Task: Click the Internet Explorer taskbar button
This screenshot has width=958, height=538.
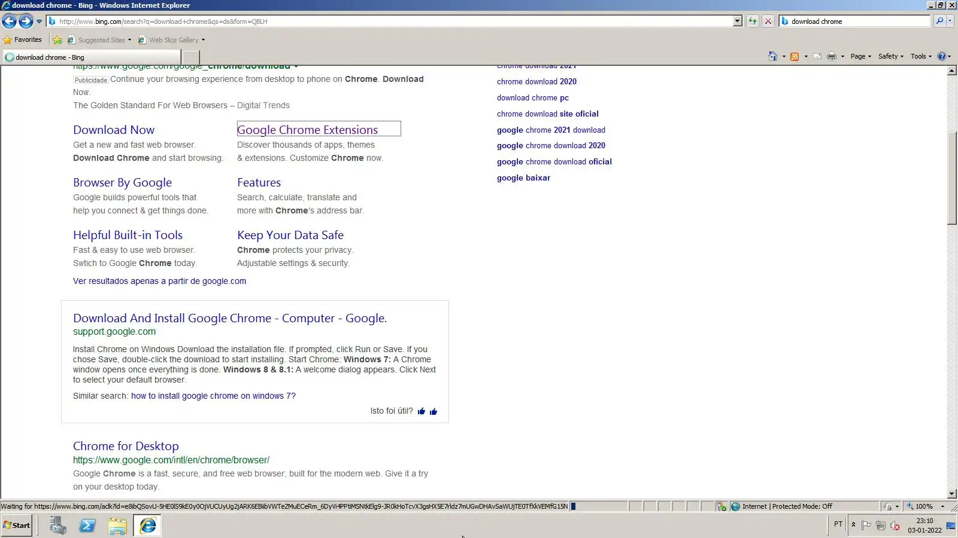Action: [147, 525]
